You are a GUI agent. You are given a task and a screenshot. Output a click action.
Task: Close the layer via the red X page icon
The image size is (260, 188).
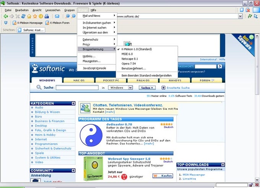point(248,10)
